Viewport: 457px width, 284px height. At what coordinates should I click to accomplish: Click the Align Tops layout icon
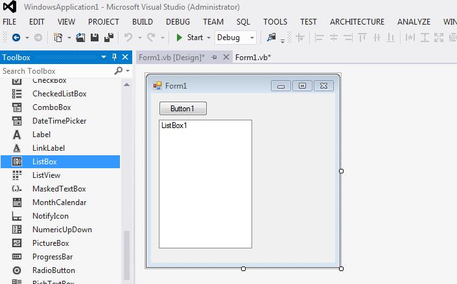(x=362, y=38)
